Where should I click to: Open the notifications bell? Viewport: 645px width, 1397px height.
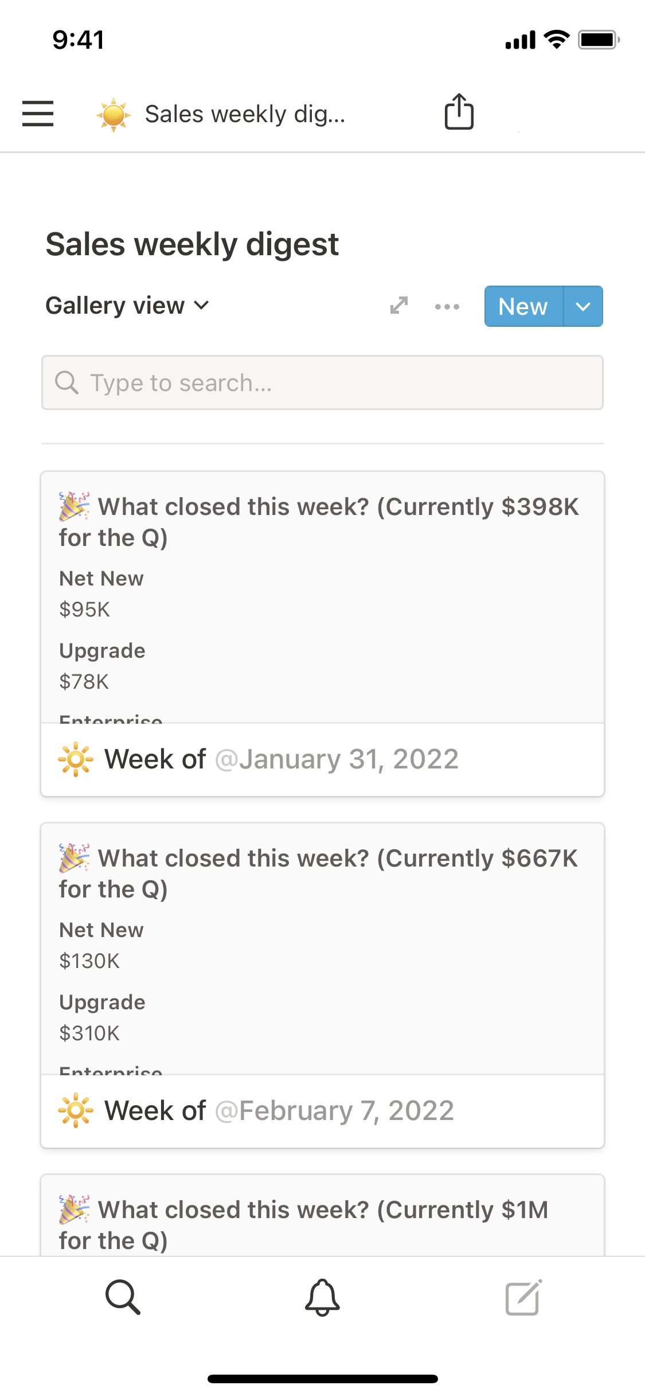click(x=322, y=1297)
